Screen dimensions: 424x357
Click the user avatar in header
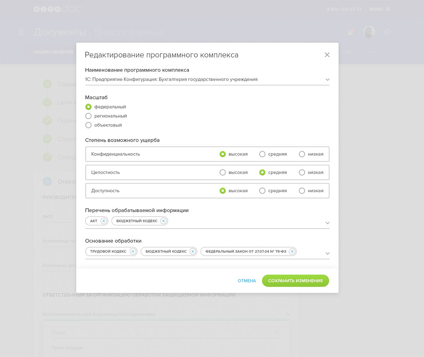[x=369, y=32]
